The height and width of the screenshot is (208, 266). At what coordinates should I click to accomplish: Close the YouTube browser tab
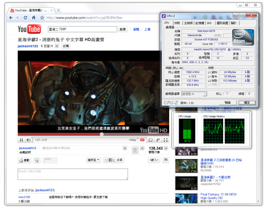(52, 10)
